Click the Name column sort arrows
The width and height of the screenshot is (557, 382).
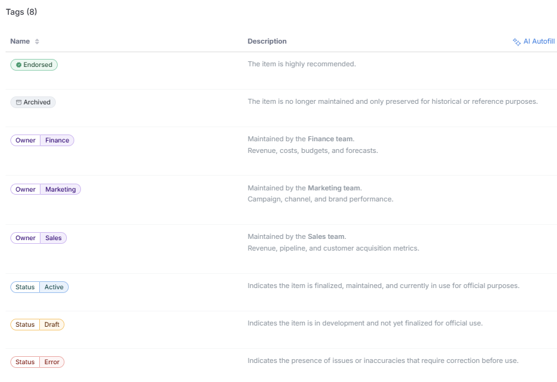click(37, 42)
